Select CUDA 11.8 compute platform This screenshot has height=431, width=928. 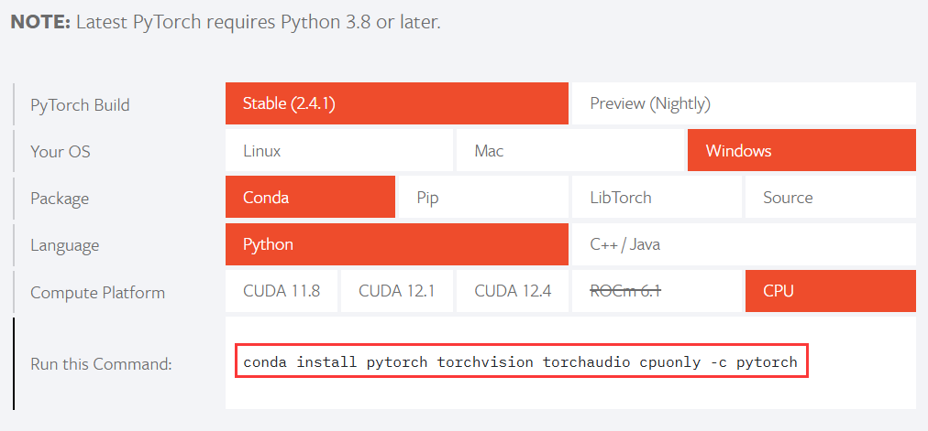pyautogui.click(x=282, y=292)
